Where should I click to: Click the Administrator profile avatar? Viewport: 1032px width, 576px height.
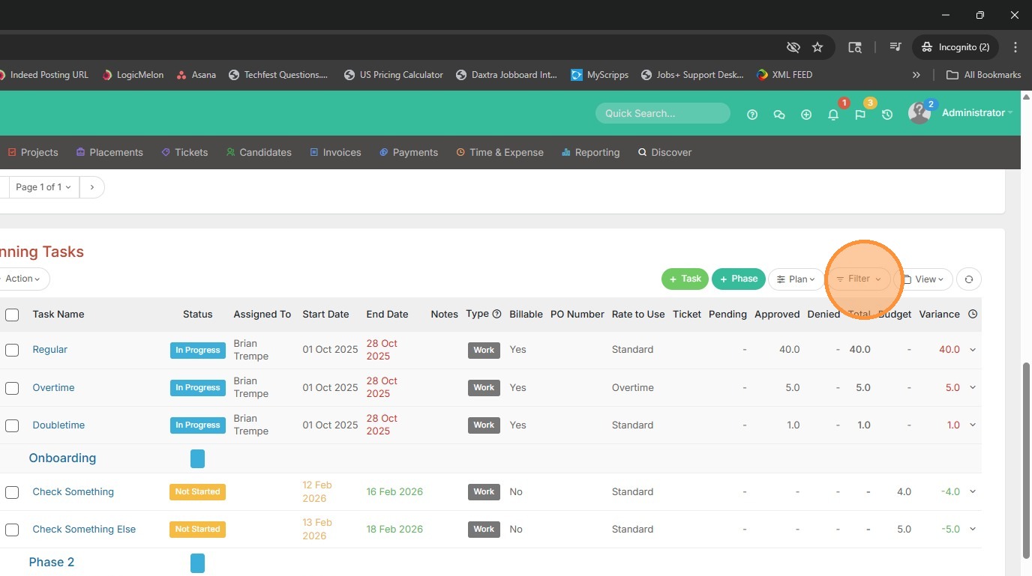pyautogui.click(x=919, y=113)
